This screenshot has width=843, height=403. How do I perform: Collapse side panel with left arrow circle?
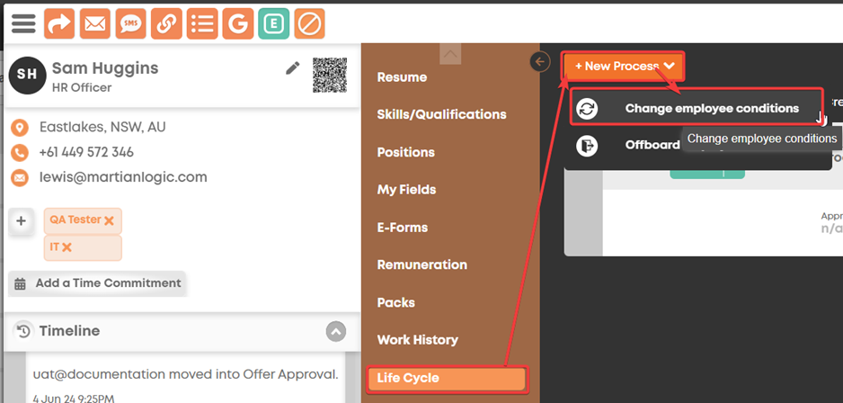(x=539, y=62)
